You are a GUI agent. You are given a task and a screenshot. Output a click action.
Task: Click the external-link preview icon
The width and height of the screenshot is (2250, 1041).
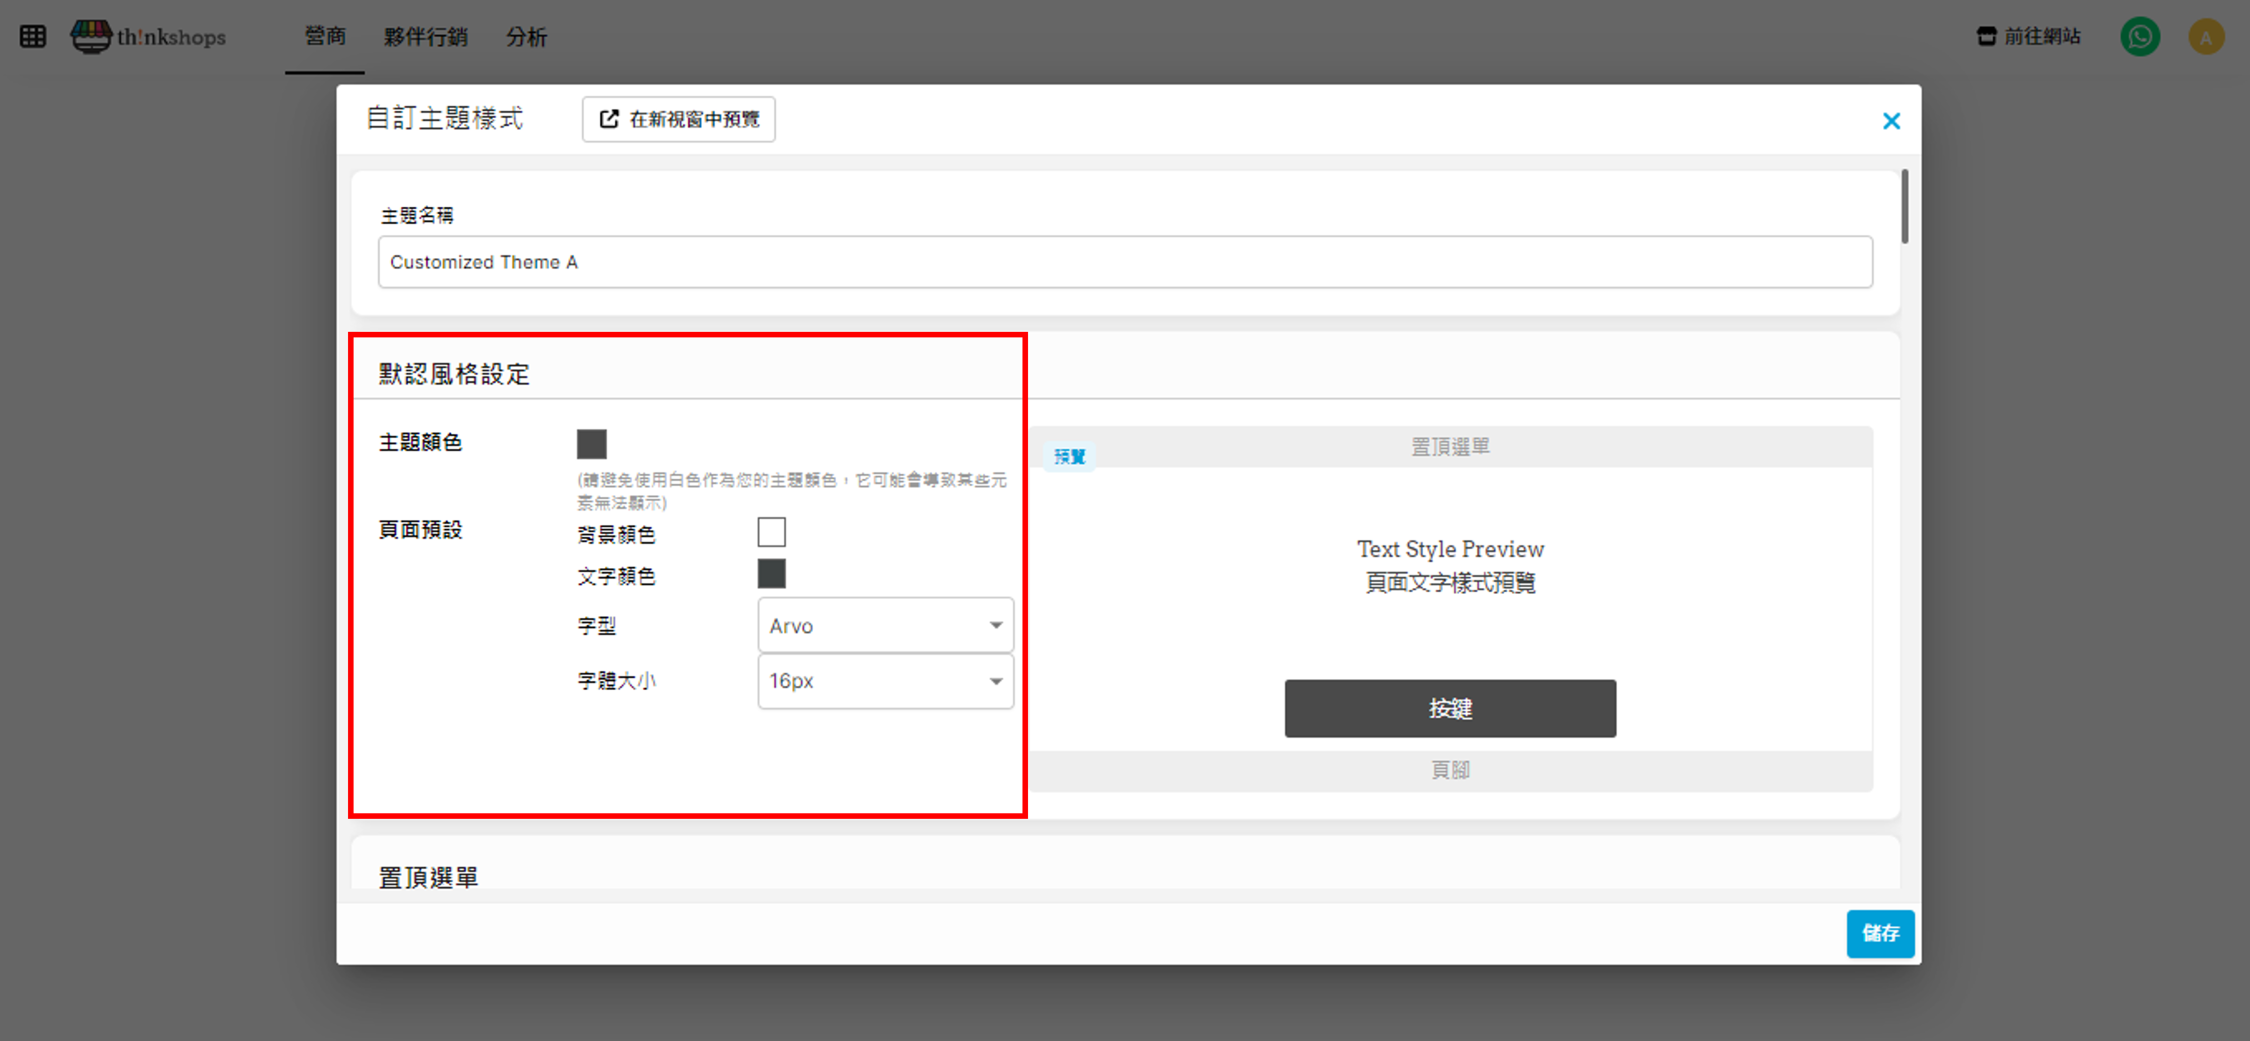point(609,119)
